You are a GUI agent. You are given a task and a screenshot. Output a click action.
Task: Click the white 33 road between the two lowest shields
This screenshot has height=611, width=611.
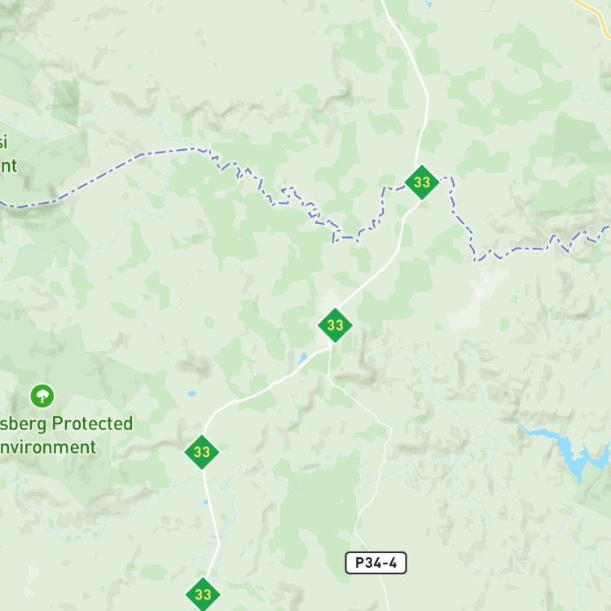[x=213, y=524]
